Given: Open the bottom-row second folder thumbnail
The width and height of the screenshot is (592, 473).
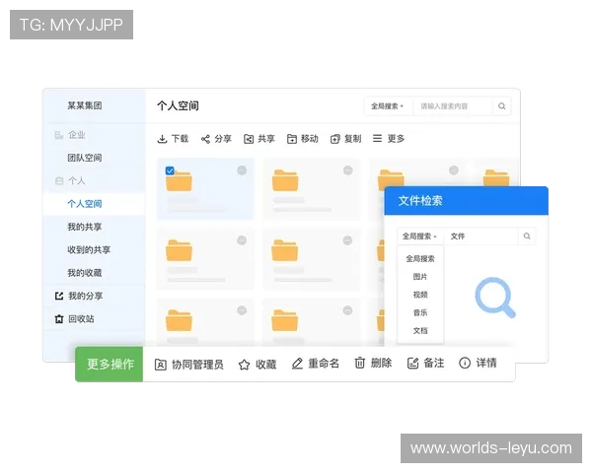Looking at the screenshot, I should [x=285, y=320].
